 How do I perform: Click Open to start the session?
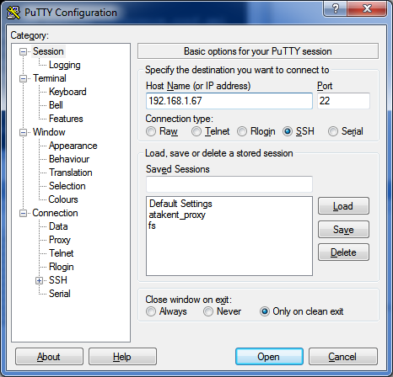pos(269,357)
